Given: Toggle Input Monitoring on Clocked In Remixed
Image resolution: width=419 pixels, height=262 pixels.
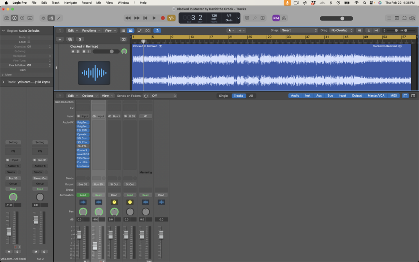Looking at the screenshot, I should click(x=89, y=51).
